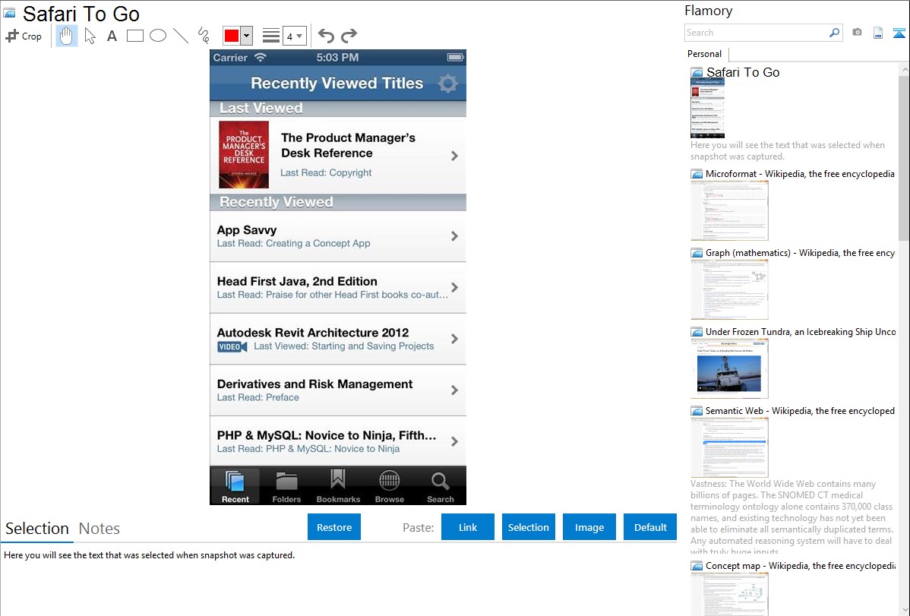Select the text annotation tool
Viewport: 910px width, 616px height.
click(112, 36)
